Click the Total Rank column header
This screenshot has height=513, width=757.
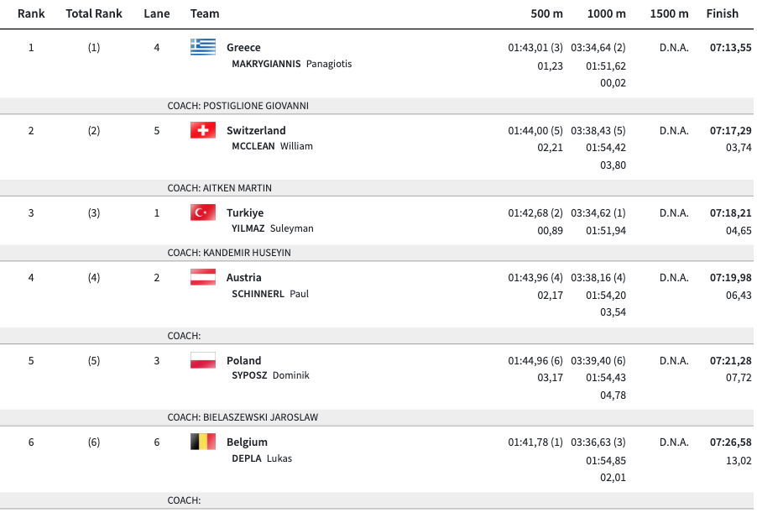pyautogui.click(x=93, y=13)
